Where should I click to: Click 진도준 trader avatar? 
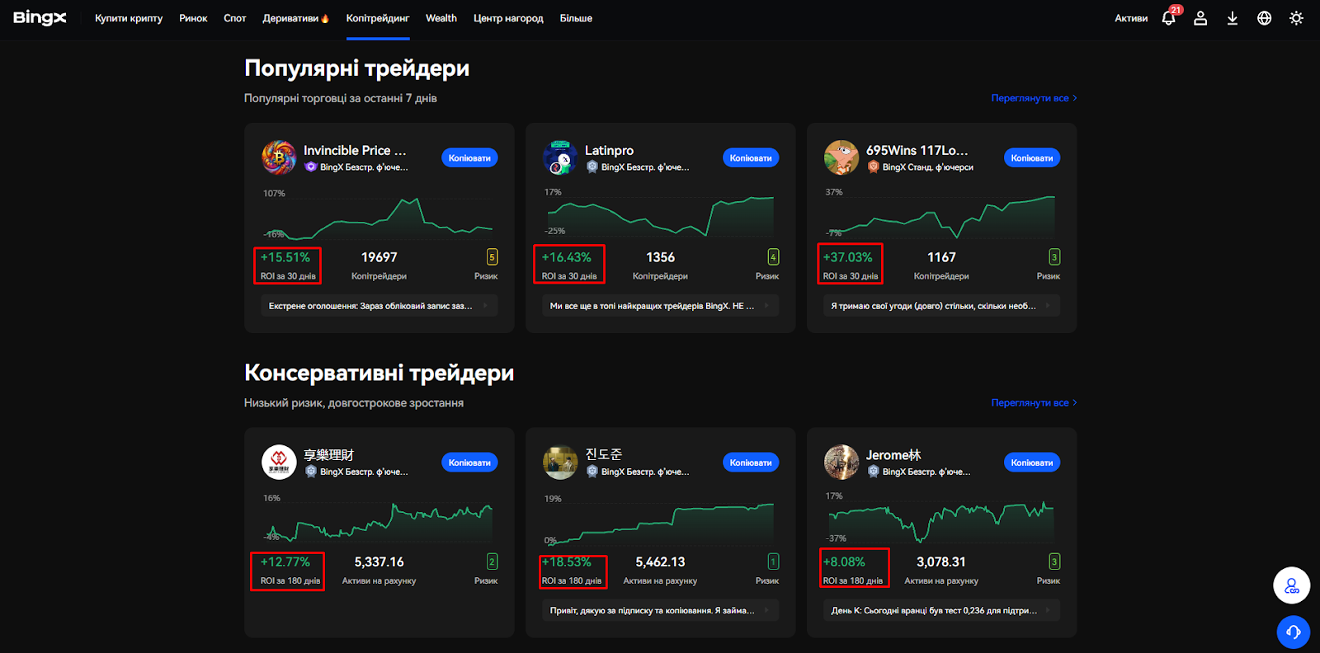pyautogui.click(x=560, y=462)
